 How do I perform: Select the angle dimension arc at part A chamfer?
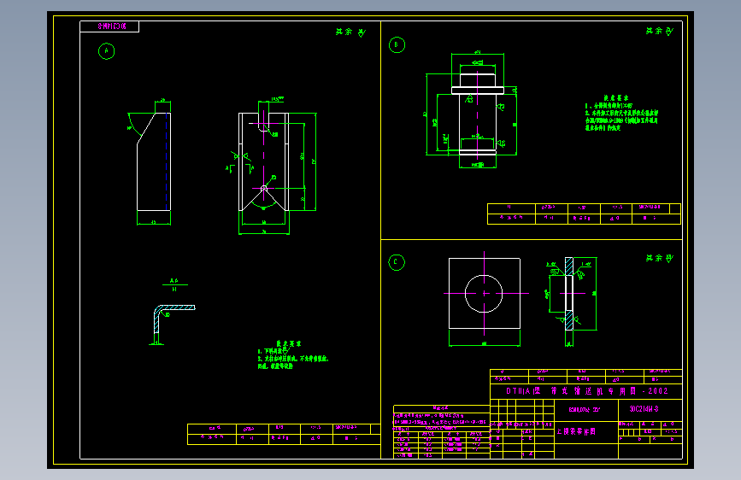click(x=135, y=126)
